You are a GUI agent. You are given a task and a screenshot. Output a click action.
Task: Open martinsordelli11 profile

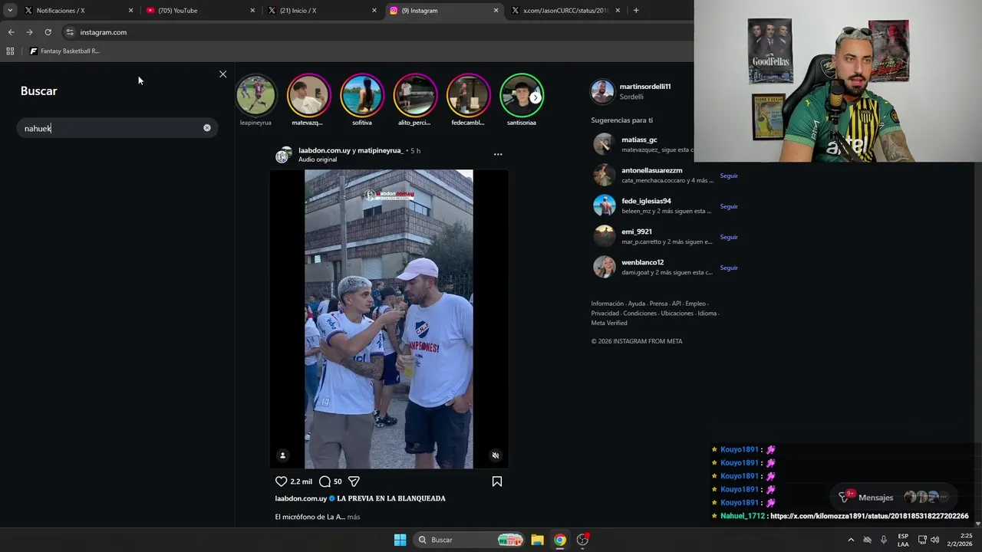pos(645,87)
